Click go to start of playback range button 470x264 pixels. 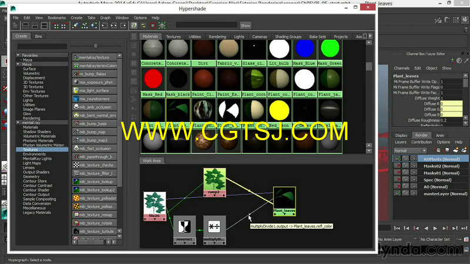(397, 228)
